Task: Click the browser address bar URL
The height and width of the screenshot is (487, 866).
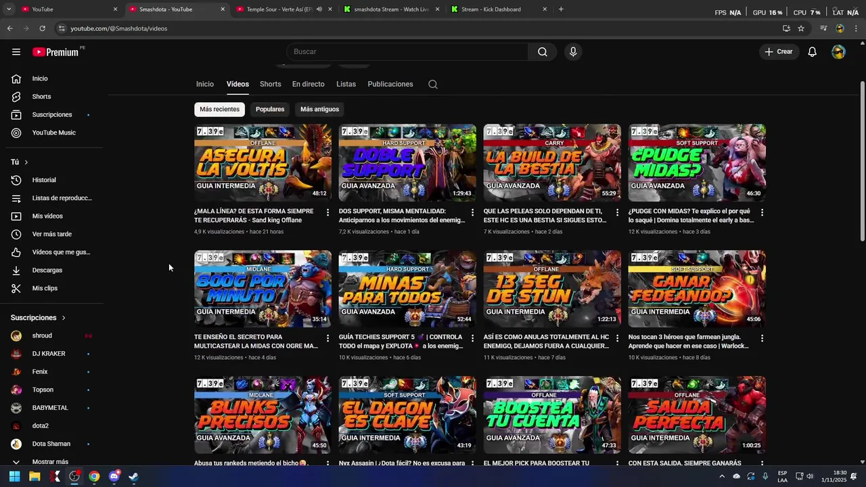Action: pos(119,28)
